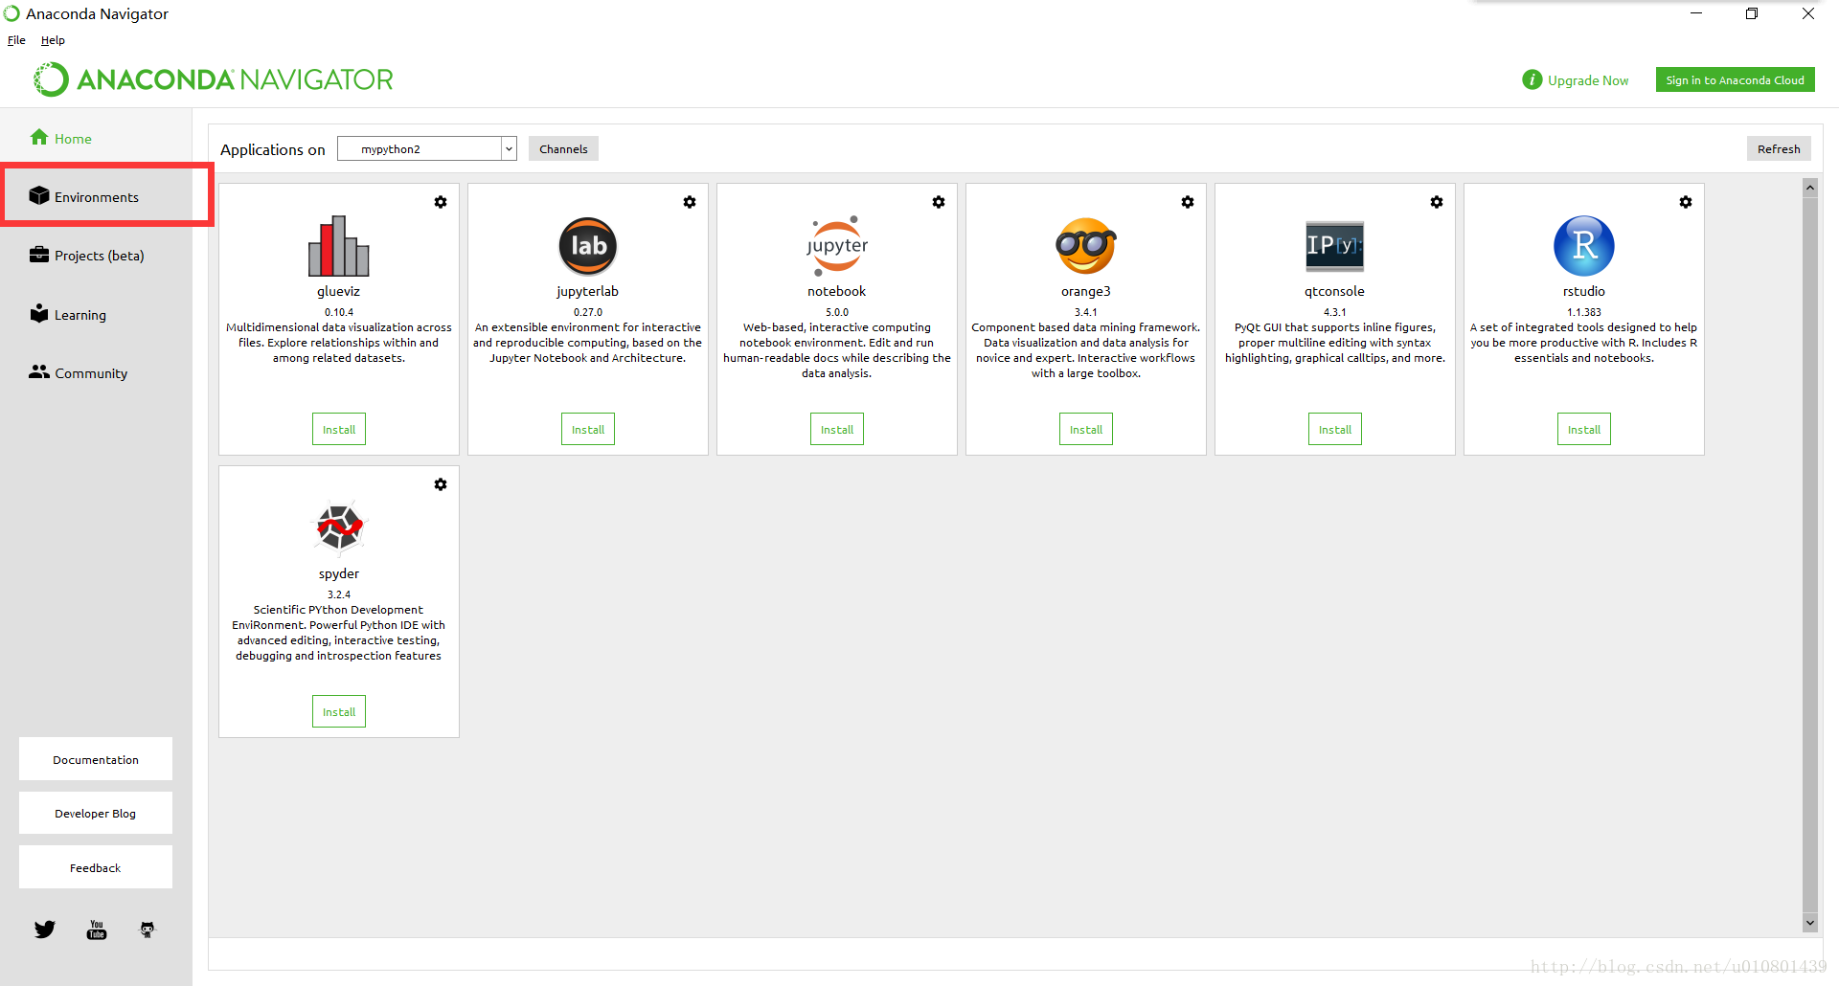The height and width of the screenshot is (986, 1839).
Task: Open the YouTube icon link
Action: coord(97,930)
